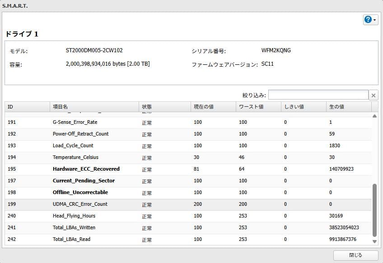
Task: Click the blue question mark icon
Action: click(367, 19)
